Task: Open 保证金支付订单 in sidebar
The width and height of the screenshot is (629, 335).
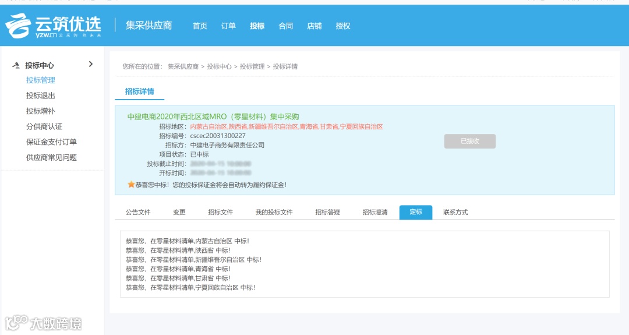Action: point(51,142)
